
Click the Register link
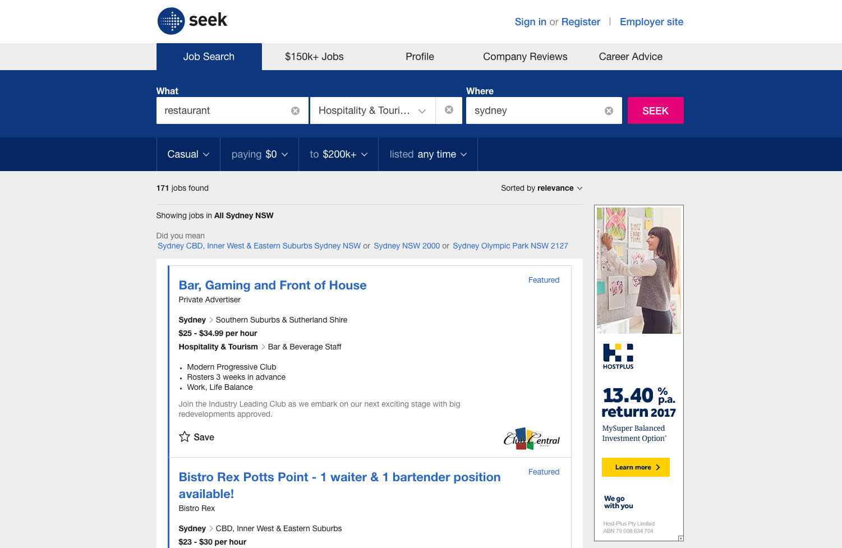[x=581, y=22]
